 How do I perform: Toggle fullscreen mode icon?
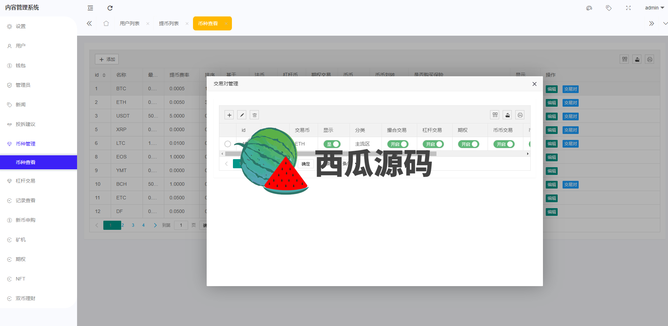pos(628,8)
